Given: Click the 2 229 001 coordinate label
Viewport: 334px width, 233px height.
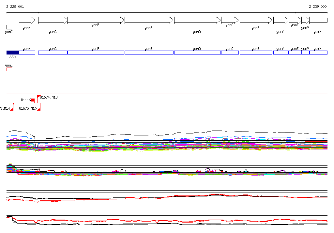Looking at the screenshot, I should pos(15,7).
